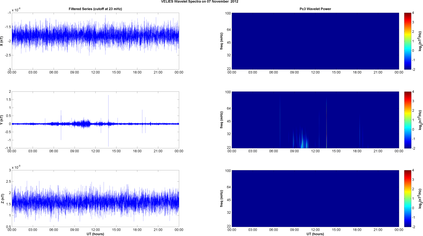Image resolution: width=423 pixels, height=236 pixels.
Task: Click the '100' frequency tick on Y wavelet panel
Action: click(228, 92)
